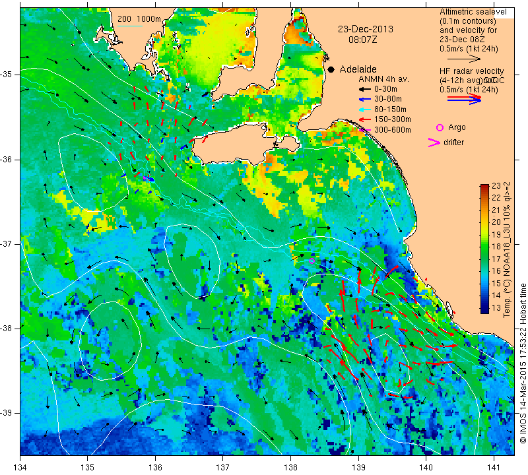Click the colorbar value 17
The image size is (528, 475).
coord(496,259)
